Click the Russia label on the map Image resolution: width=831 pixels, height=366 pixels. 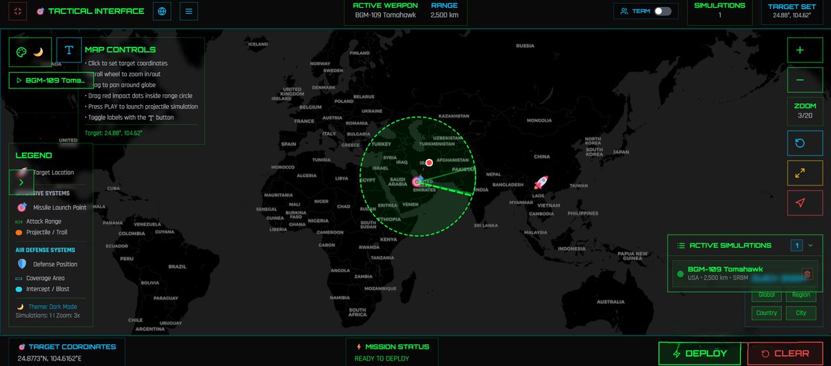(x=525, y=46)
